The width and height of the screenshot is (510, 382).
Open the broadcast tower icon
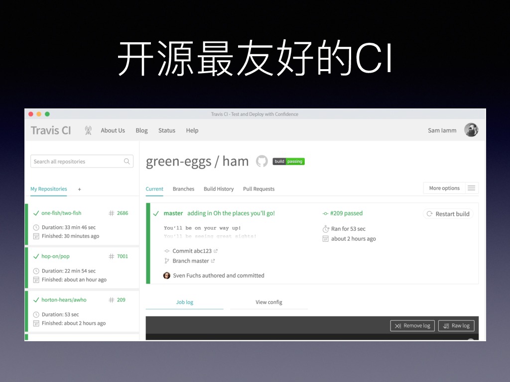[x=88, y=130]
